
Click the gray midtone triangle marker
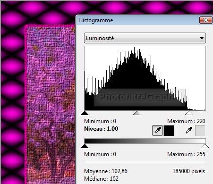tap(136, 113)
